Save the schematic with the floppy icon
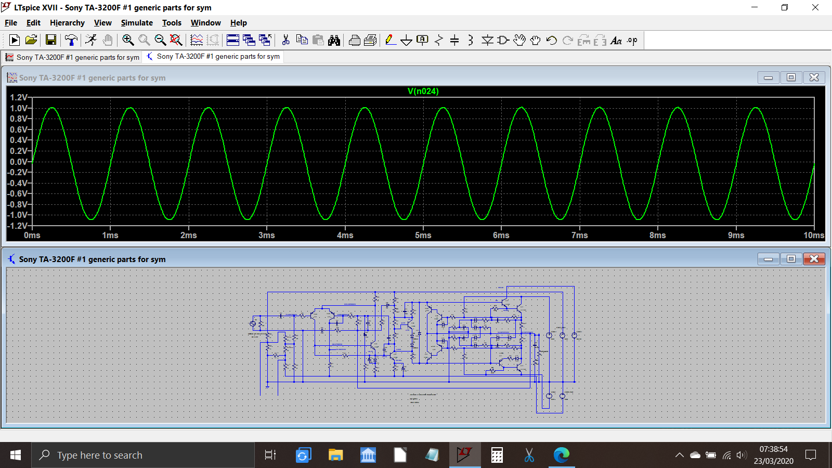The width and height of the screenshot is (832, 468). coord(51,40)
